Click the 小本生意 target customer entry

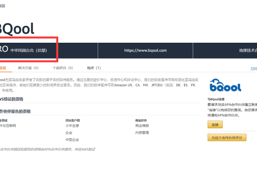pos(72,126)
